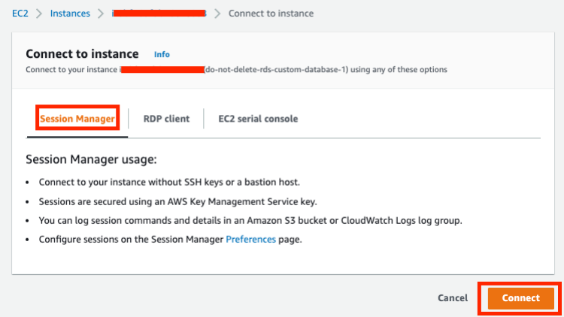Click the chevron right after Instances breadcrumb
Viewport: 564px width, 317px height.
click(101, 14)
